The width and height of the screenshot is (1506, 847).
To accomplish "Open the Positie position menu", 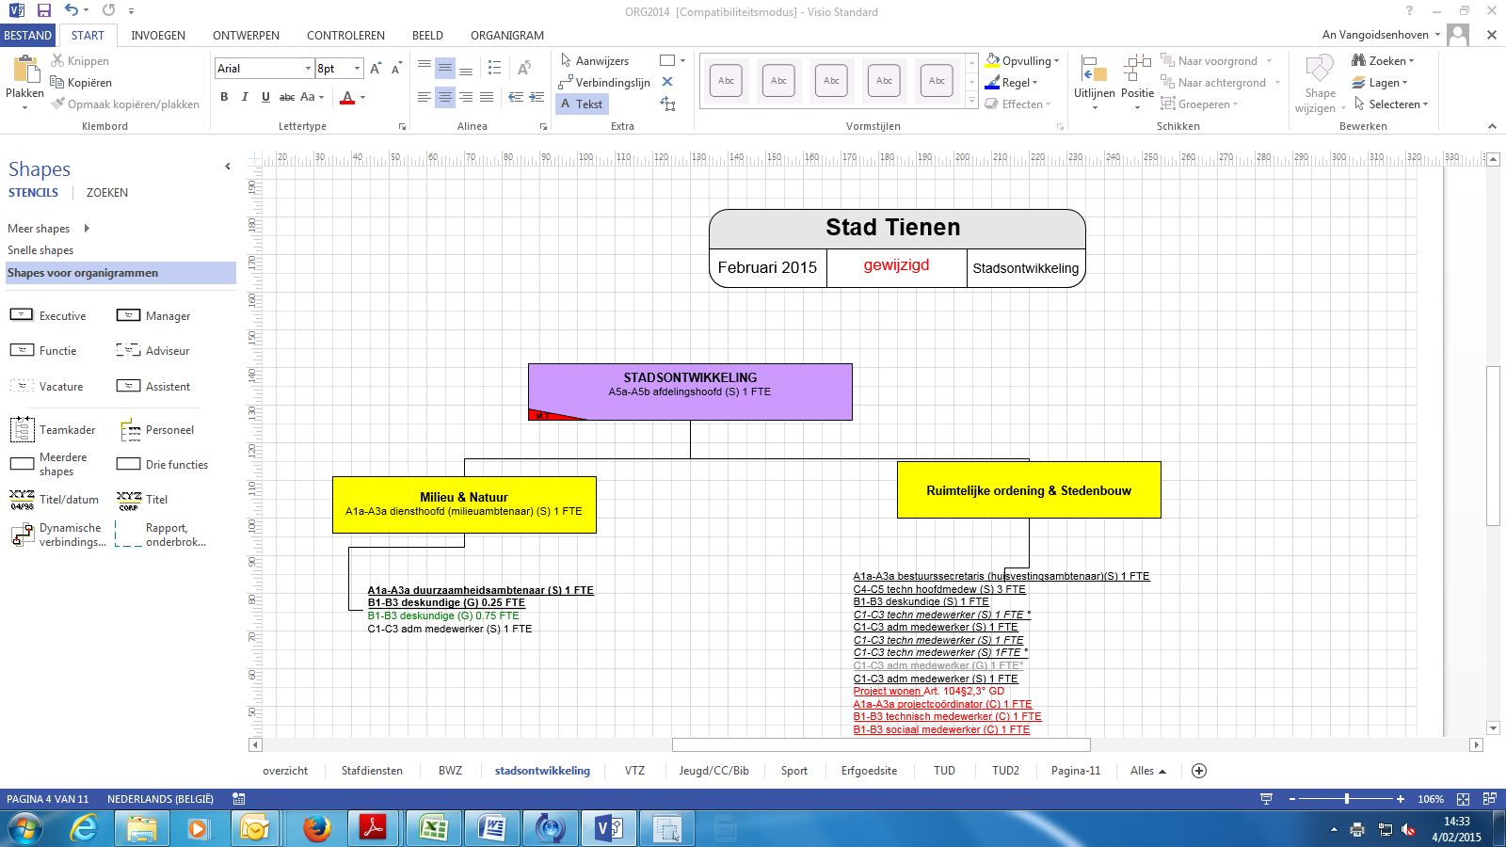I will click(1137, 82).
